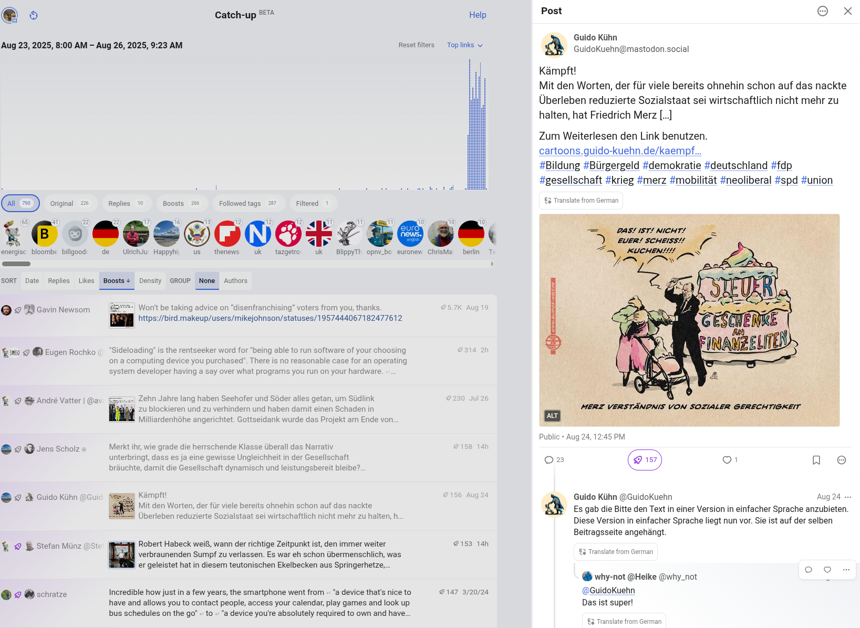Open the #Bürgergeld hashtag
Viewport: 860px width, 628px height.
611,165
